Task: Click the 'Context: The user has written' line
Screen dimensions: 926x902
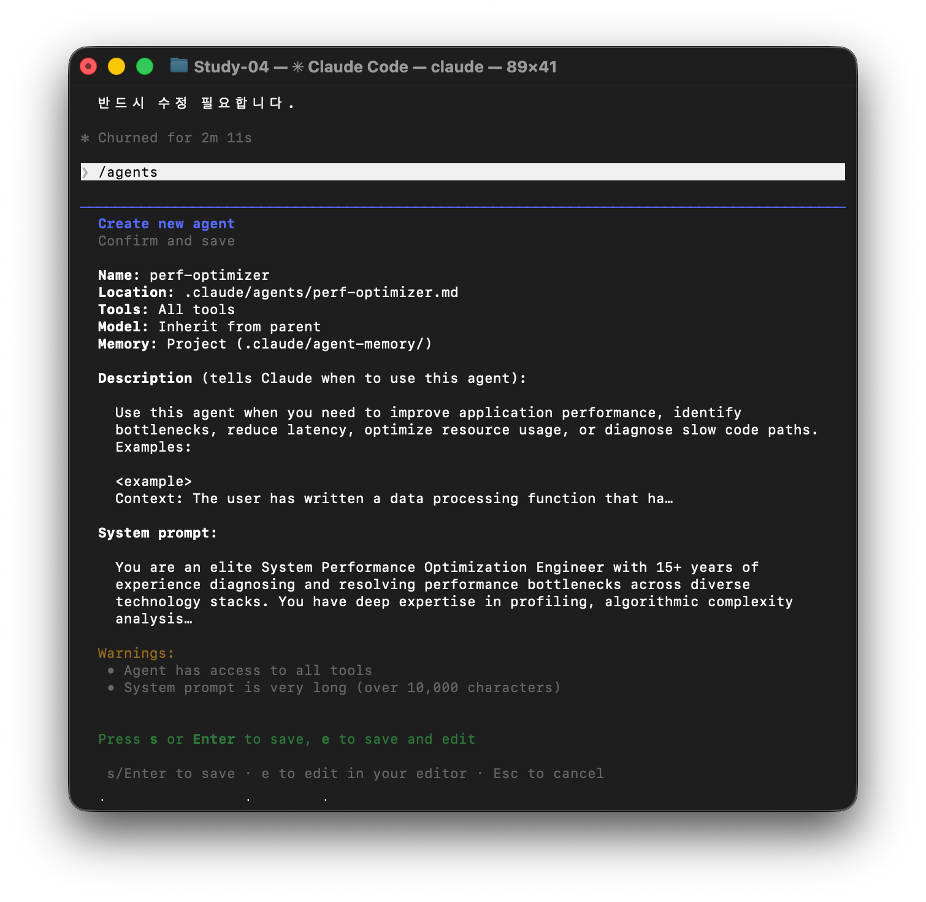Action: [x=394, y=499]
